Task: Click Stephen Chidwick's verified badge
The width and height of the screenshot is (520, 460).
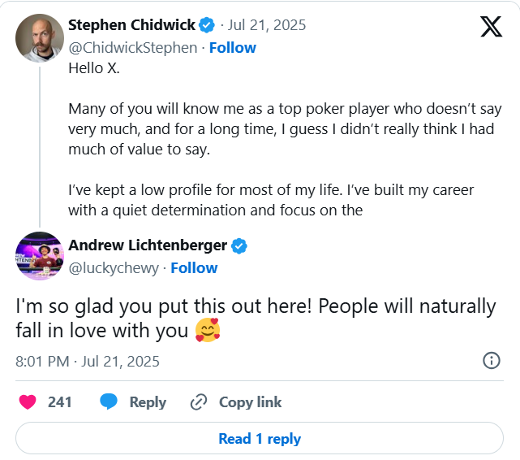Action: [206, 25]
